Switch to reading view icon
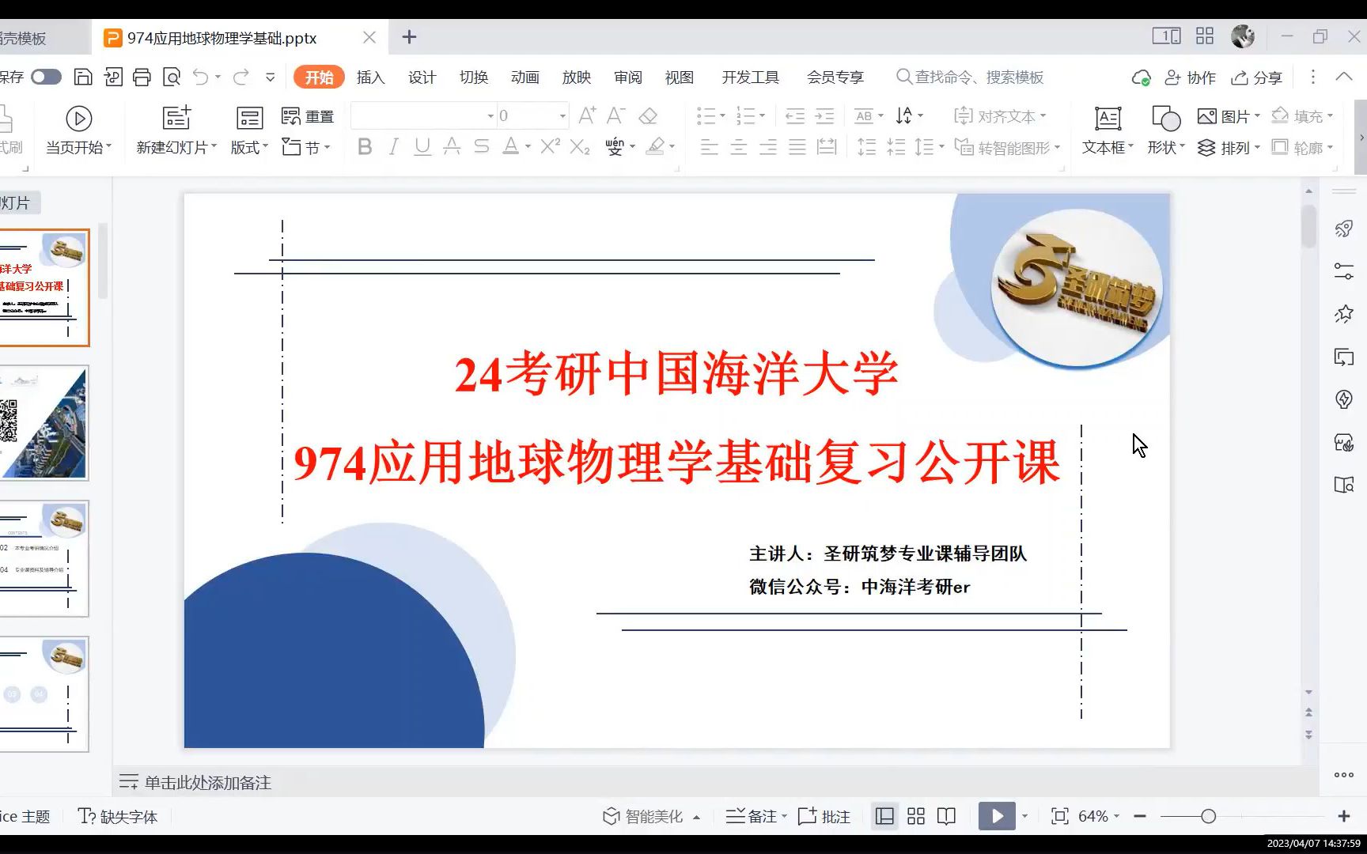The image size is (1367, 854). coord(946,816)
